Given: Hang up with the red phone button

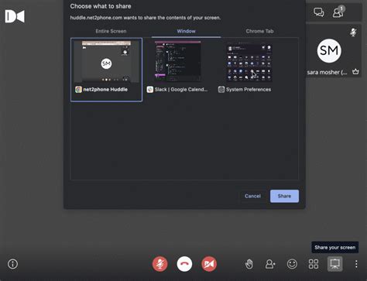Looking at the screenshot, I should pyautogui.click(x=184, y=264).
